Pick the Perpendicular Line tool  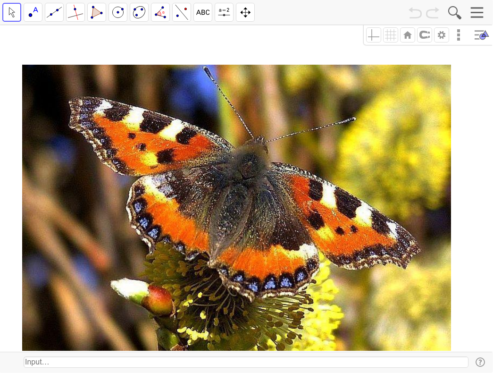click(x=75, y=12)
